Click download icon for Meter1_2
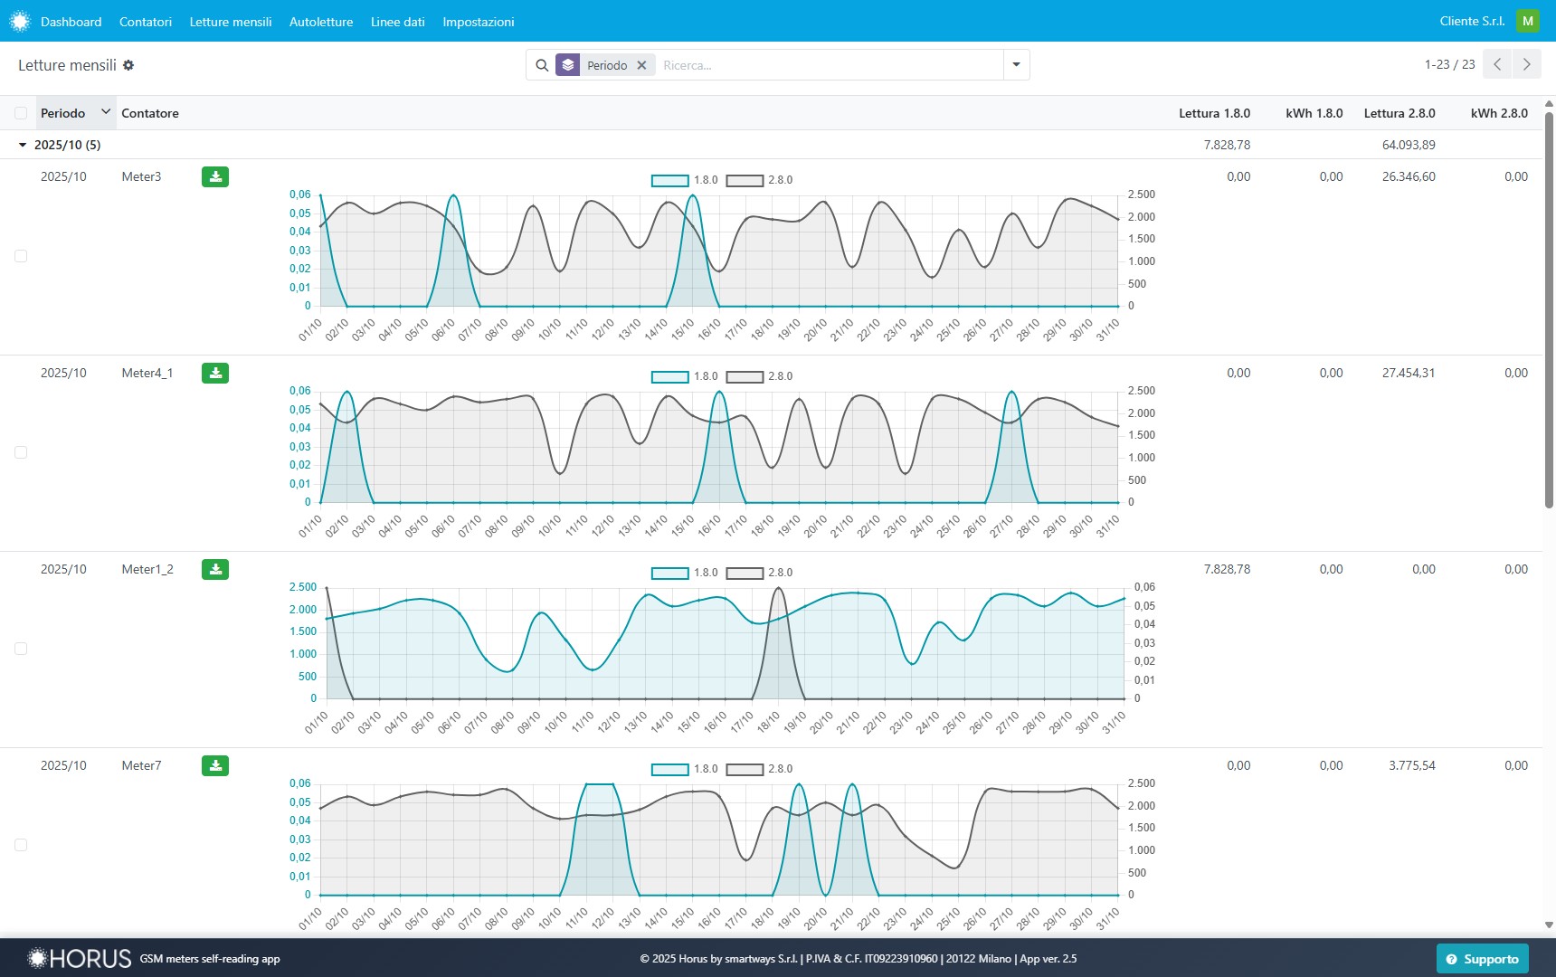 tap(215, 569)
